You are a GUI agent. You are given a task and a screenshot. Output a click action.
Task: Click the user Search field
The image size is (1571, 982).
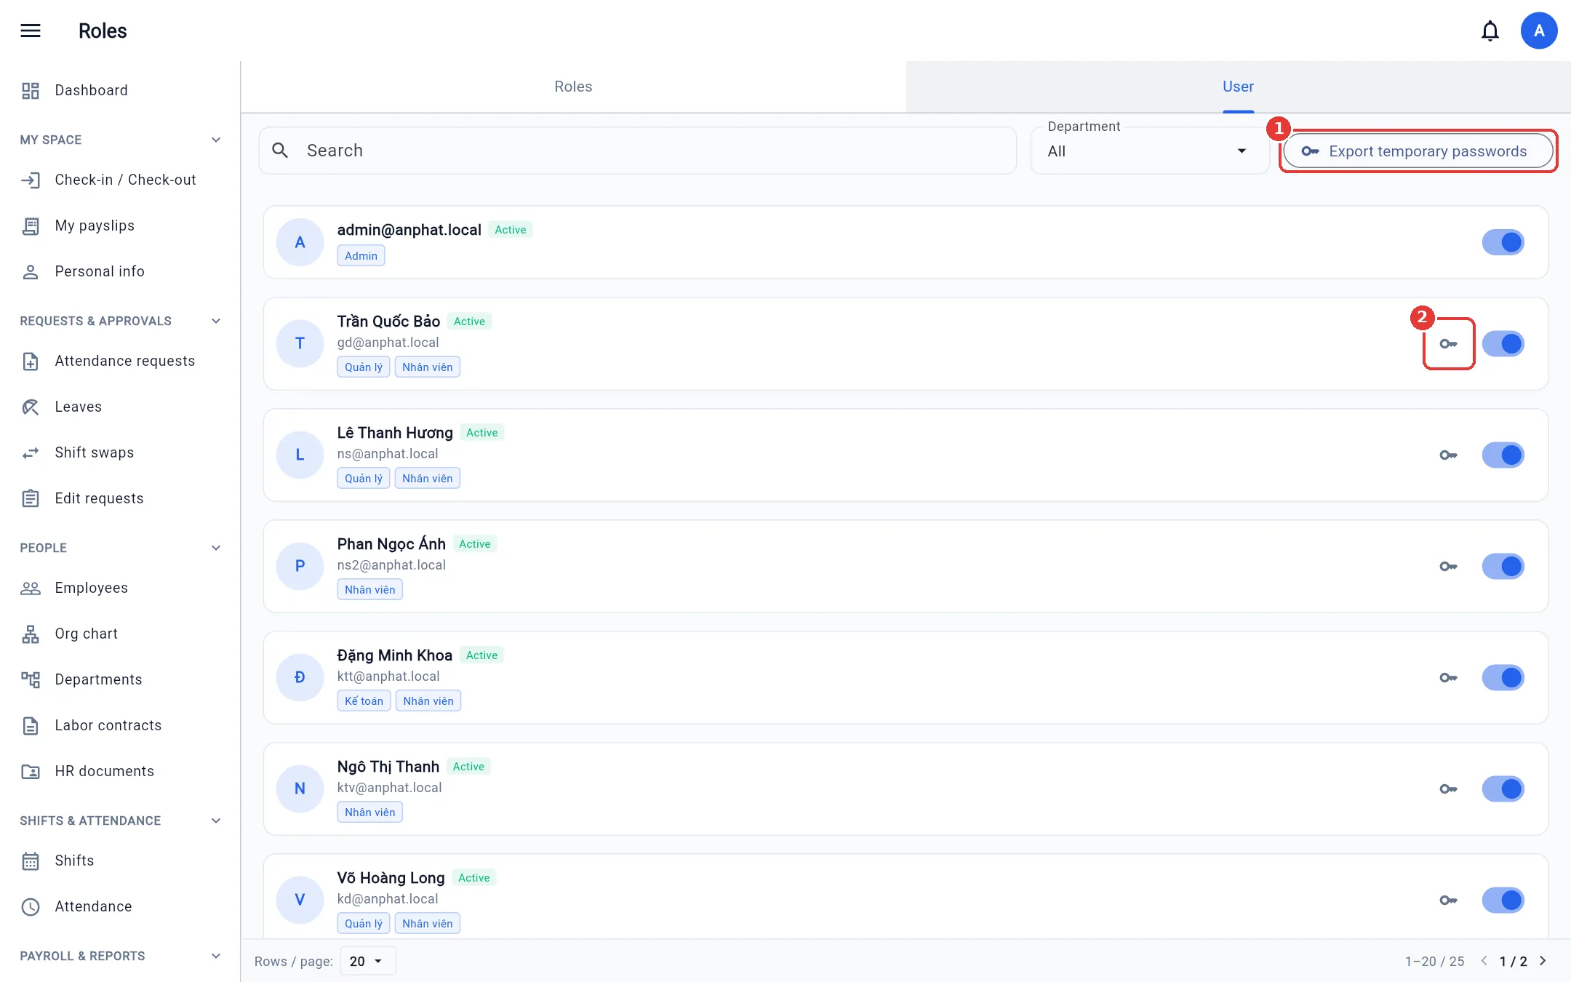tap(637, 151)
